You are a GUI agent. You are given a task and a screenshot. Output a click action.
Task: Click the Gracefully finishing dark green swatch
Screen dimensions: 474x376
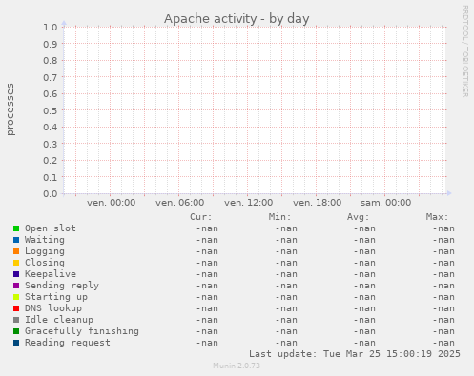16,331
